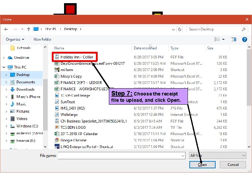Open the Music folder in sidebar
The width and height of the screenshot is (252, 189).
(x=21, y=104)
